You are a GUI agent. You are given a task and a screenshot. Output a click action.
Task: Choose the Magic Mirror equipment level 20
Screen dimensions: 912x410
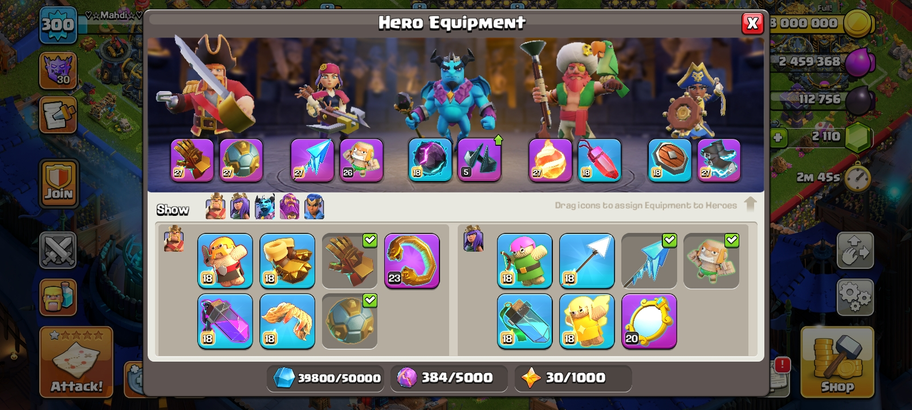(x=649, y=321)
